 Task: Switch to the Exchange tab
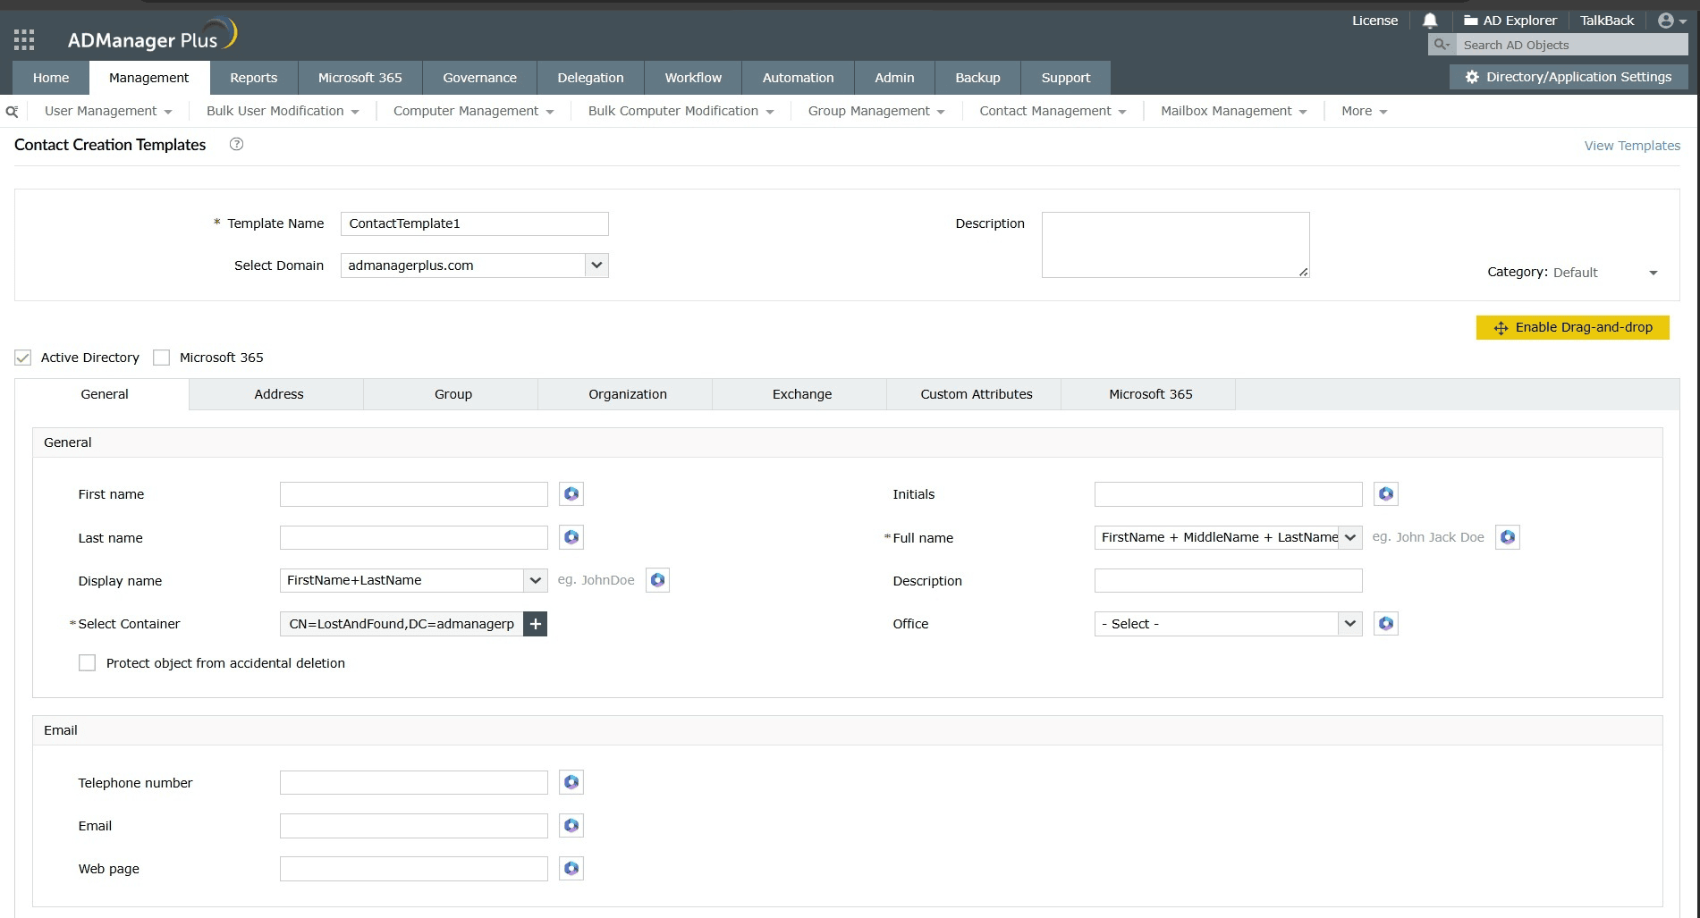(800, 393)
